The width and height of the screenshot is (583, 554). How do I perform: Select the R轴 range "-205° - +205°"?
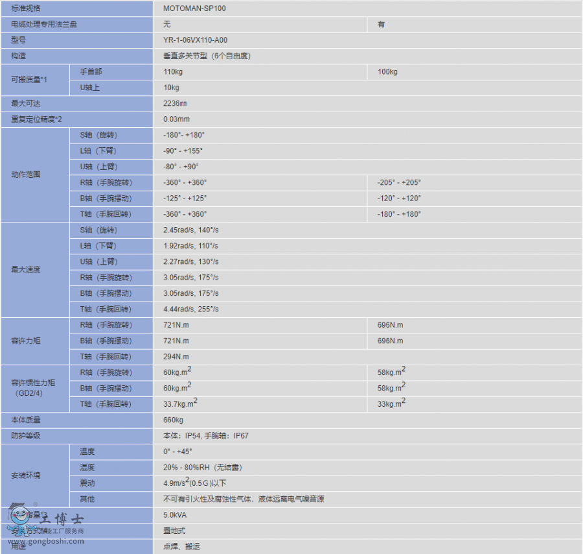(x=399, y=182)
